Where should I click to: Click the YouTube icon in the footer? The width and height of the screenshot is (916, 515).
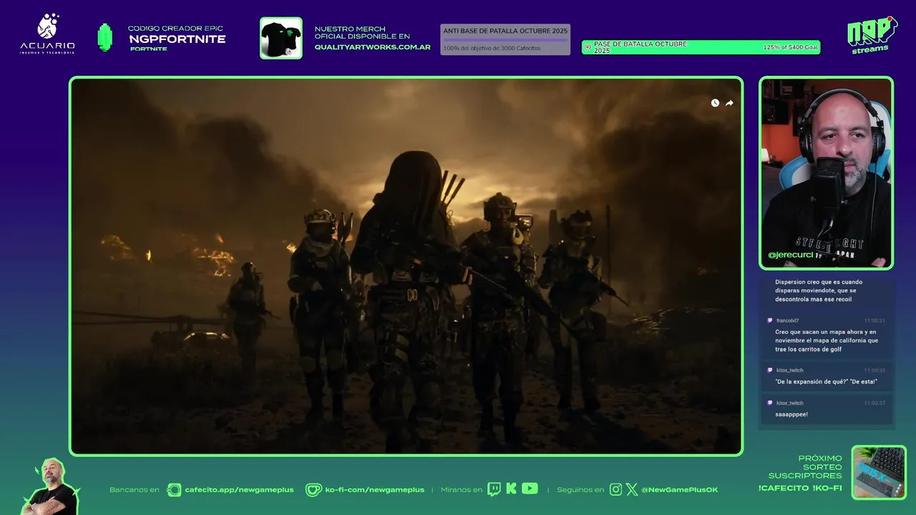[530, 489]
